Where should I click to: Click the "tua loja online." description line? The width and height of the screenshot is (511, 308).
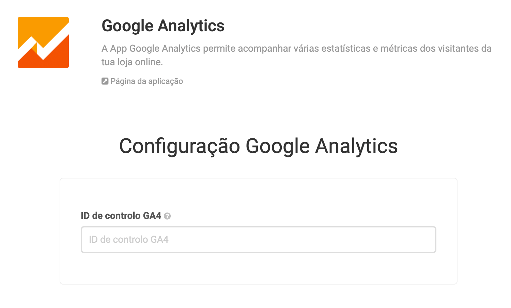[132, 62]
